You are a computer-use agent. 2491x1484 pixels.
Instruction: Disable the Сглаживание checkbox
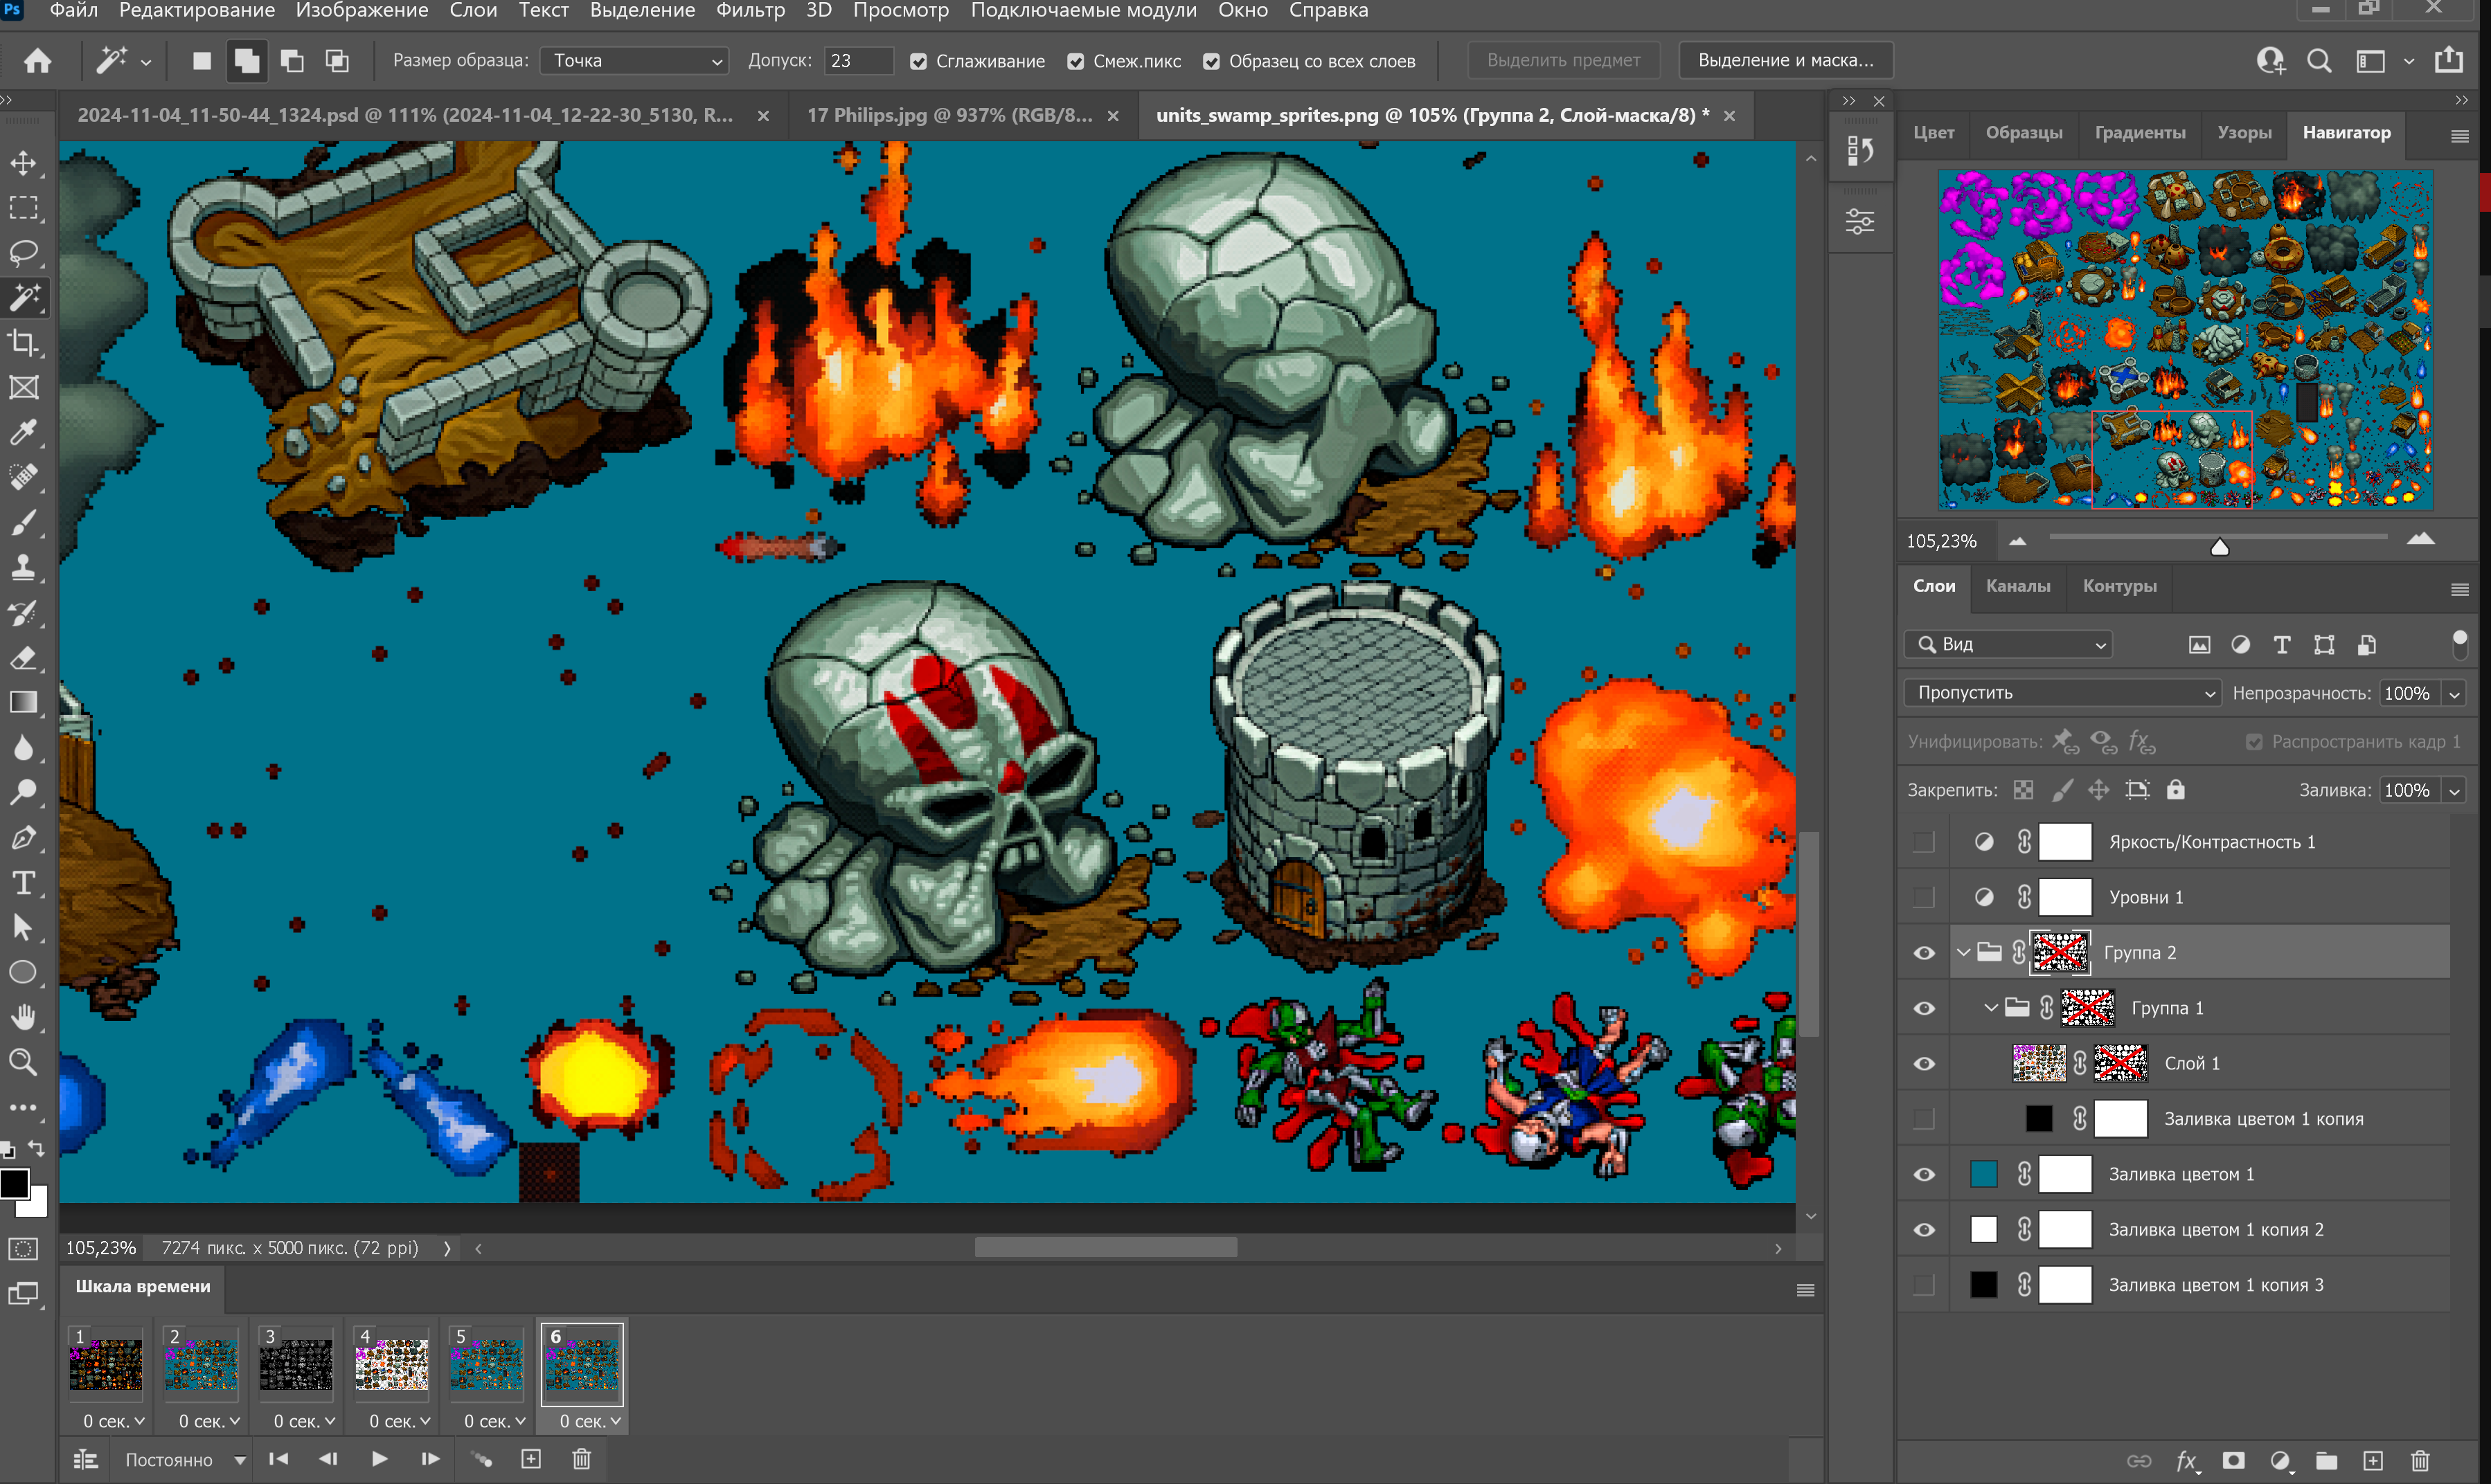(920, 61)
